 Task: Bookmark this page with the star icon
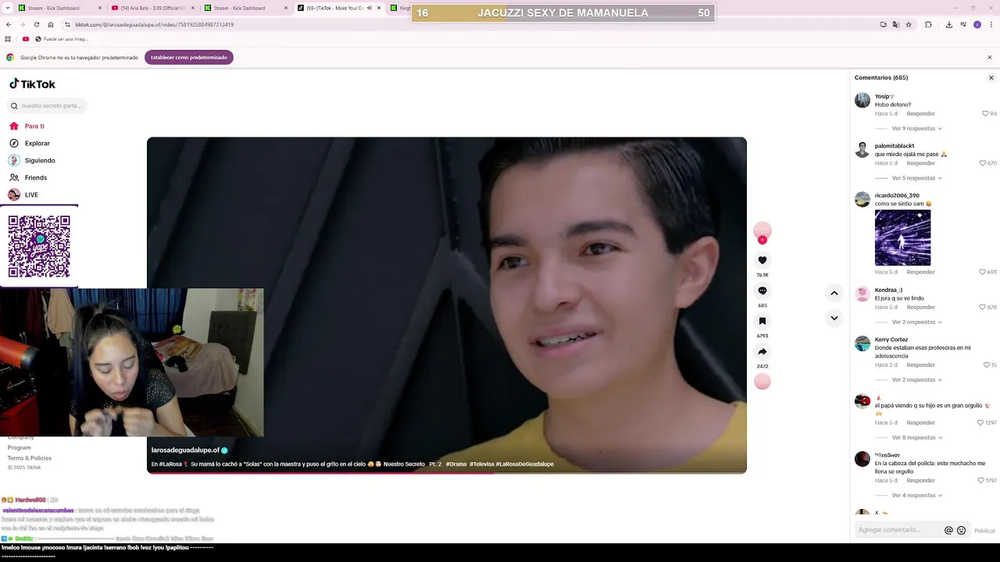(x=909, y=24)
